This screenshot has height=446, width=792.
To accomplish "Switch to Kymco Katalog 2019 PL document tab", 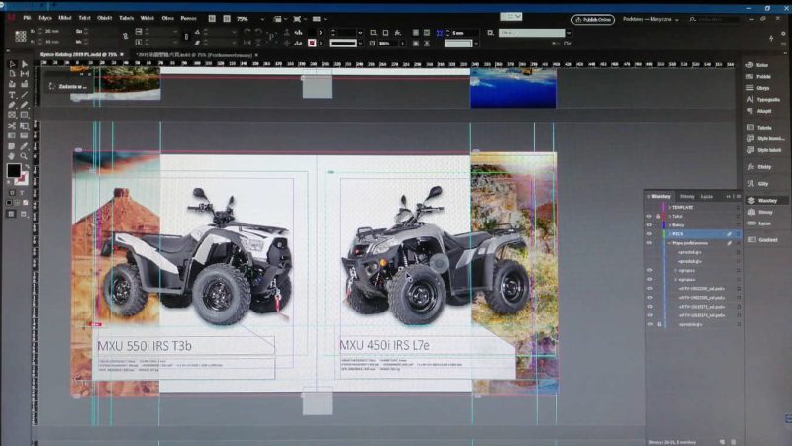I will coord(78,54).
